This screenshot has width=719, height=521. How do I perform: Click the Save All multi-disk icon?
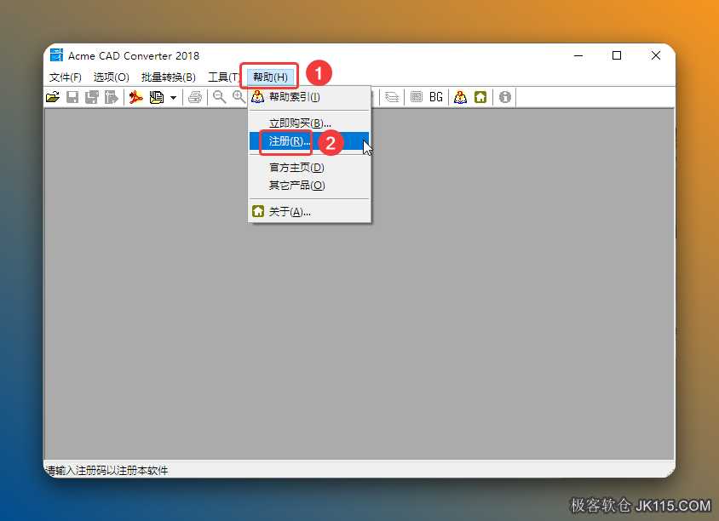coord(92,97)
